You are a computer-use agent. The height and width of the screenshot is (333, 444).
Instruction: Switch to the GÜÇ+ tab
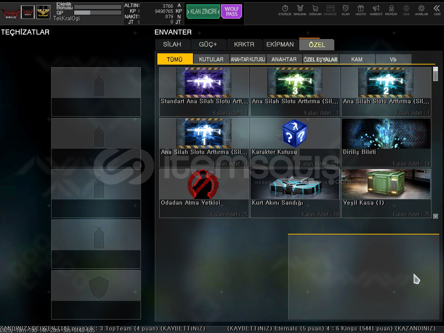208,45
